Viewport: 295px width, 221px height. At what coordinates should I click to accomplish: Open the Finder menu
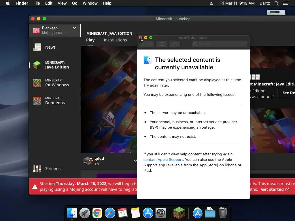[22, 3]
